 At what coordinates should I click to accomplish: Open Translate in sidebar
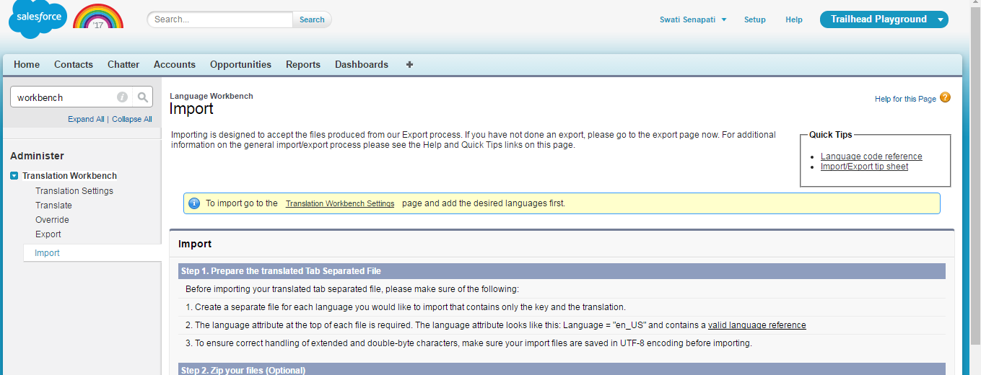pos(53,206)
